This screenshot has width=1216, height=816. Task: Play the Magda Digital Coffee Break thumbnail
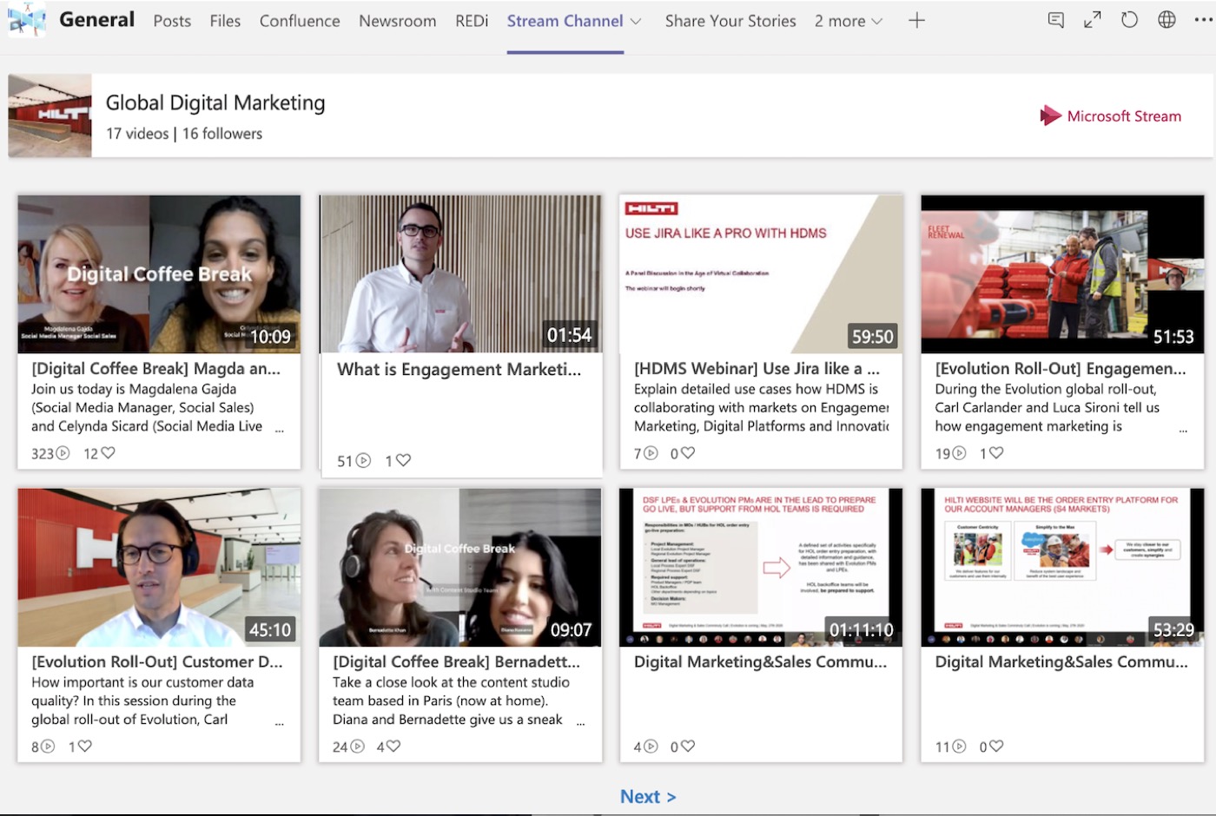[x=159, y=273]
